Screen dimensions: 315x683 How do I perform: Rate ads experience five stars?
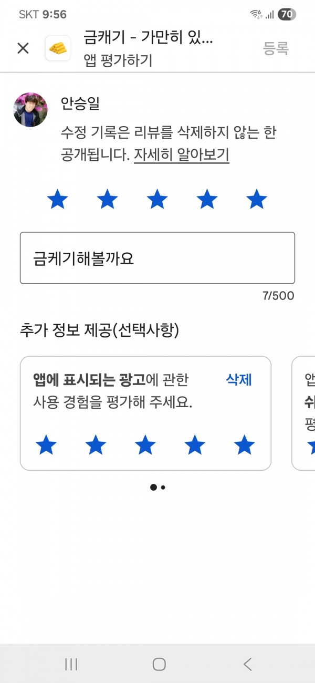click(x=245, y=445)
